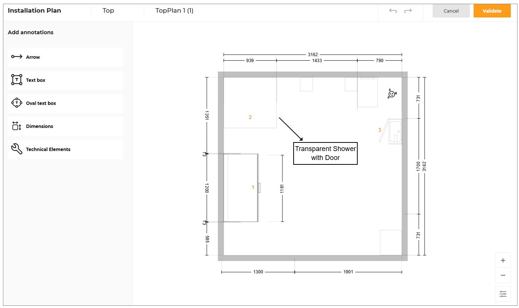Image resolution: width=519 pixels, height=308 pixels.
Task: Select the sink fixture near label 3
Action: coord(395,132)
